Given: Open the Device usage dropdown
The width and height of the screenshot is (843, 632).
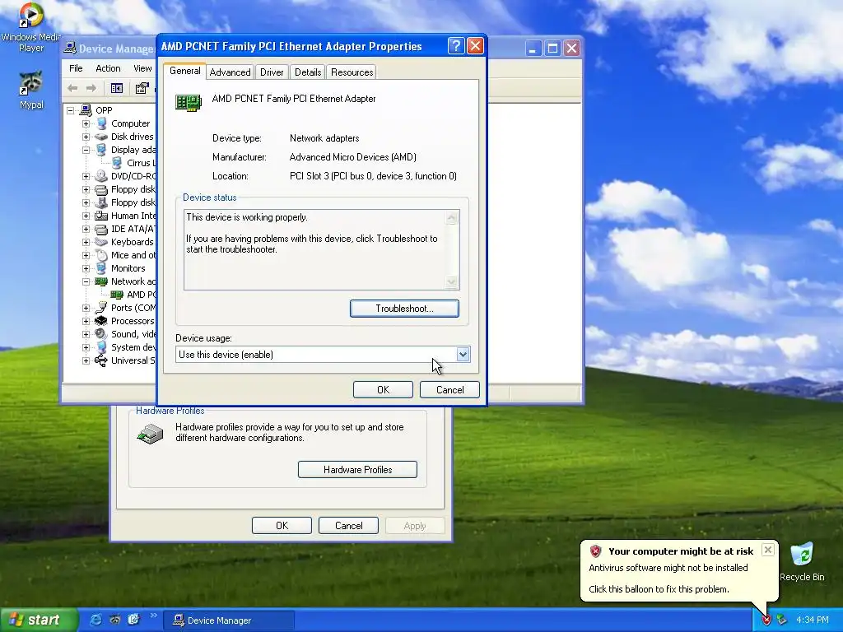Looking at the screenshot, I should (463, 354).
